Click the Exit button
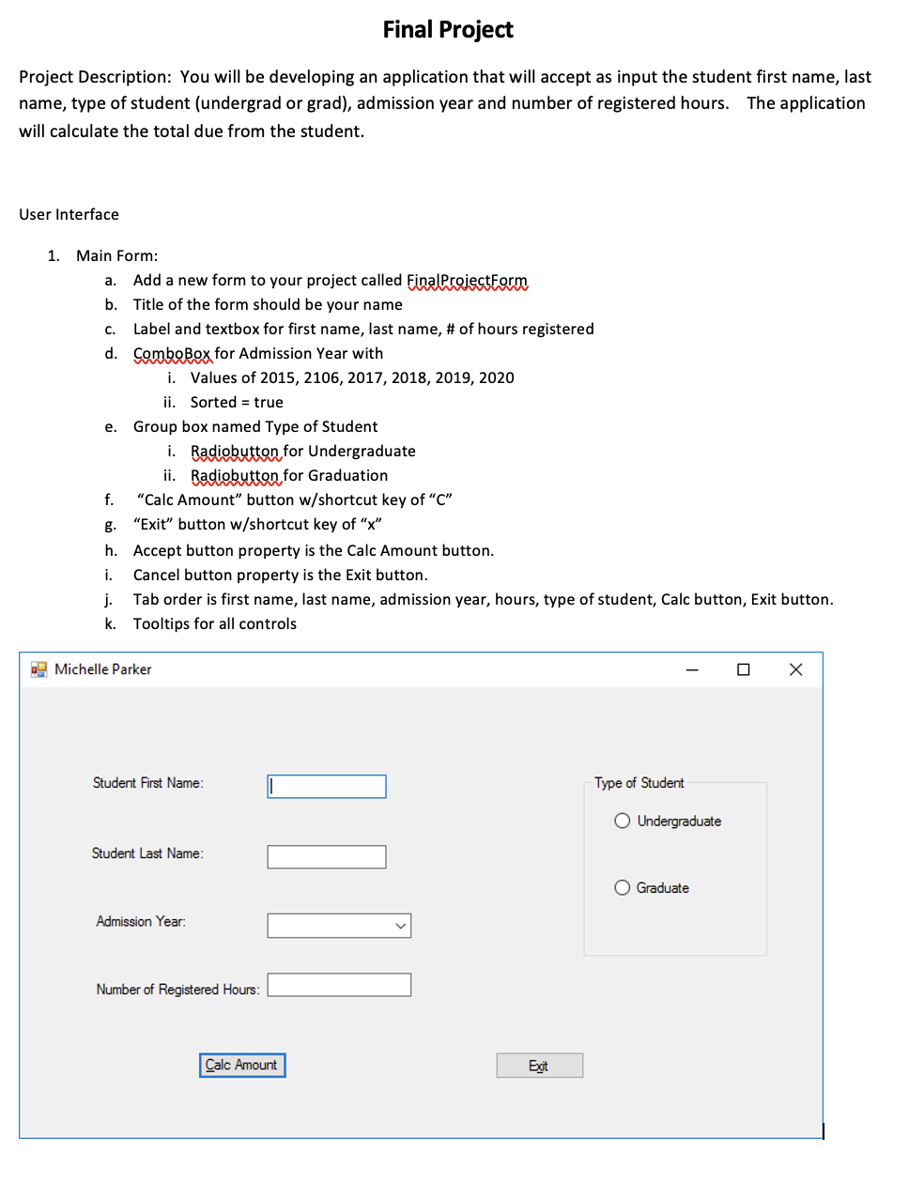Screen dimensions: 909x1183 539,1065
